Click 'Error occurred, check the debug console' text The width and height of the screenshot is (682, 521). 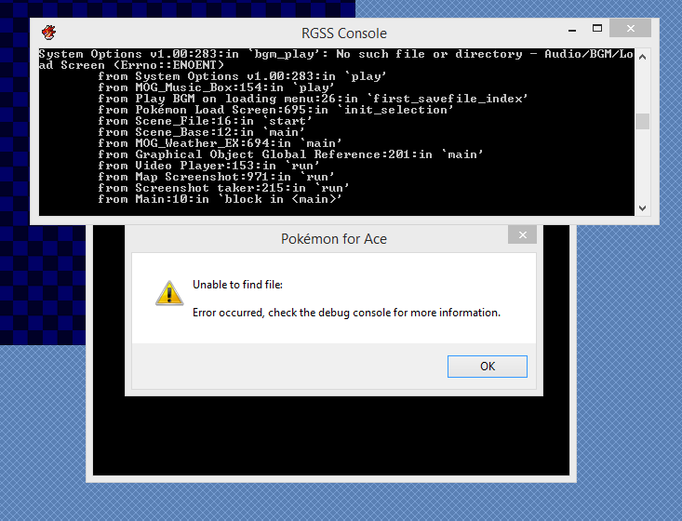(346, 313)
